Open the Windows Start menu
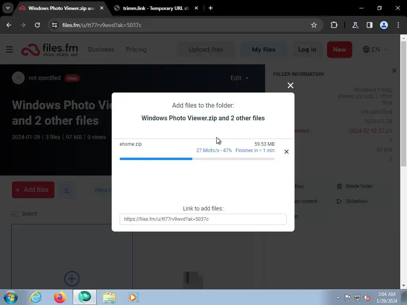This screenshot has width=407, height=305. coord(11,297)
